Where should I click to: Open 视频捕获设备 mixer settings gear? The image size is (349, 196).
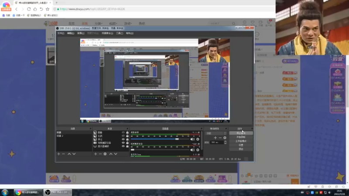[x=198, y=150]
